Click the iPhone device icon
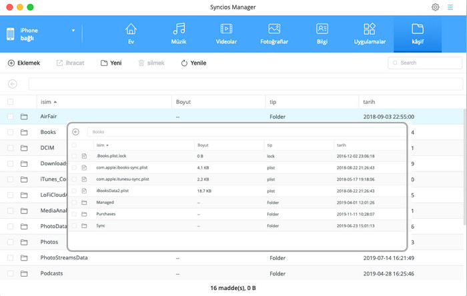Screen dimensions: 467x296 coord(11,34)
